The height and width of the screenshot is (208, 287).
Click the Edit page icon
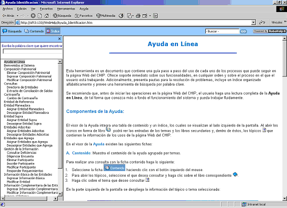(145, 16)
